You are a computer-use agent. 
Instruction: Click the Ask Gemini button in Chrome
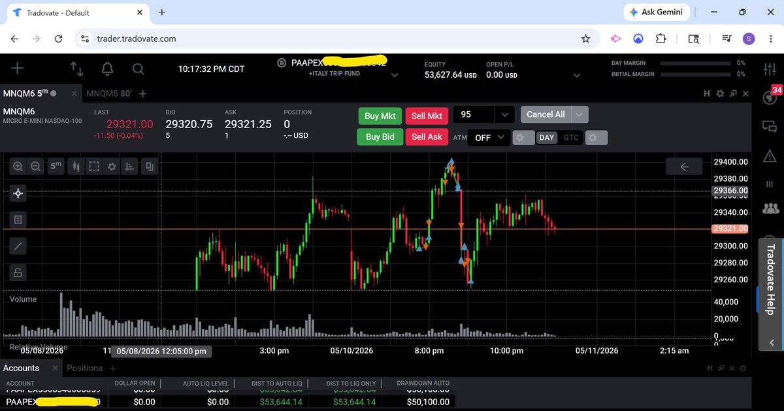[x=657, y=12]
